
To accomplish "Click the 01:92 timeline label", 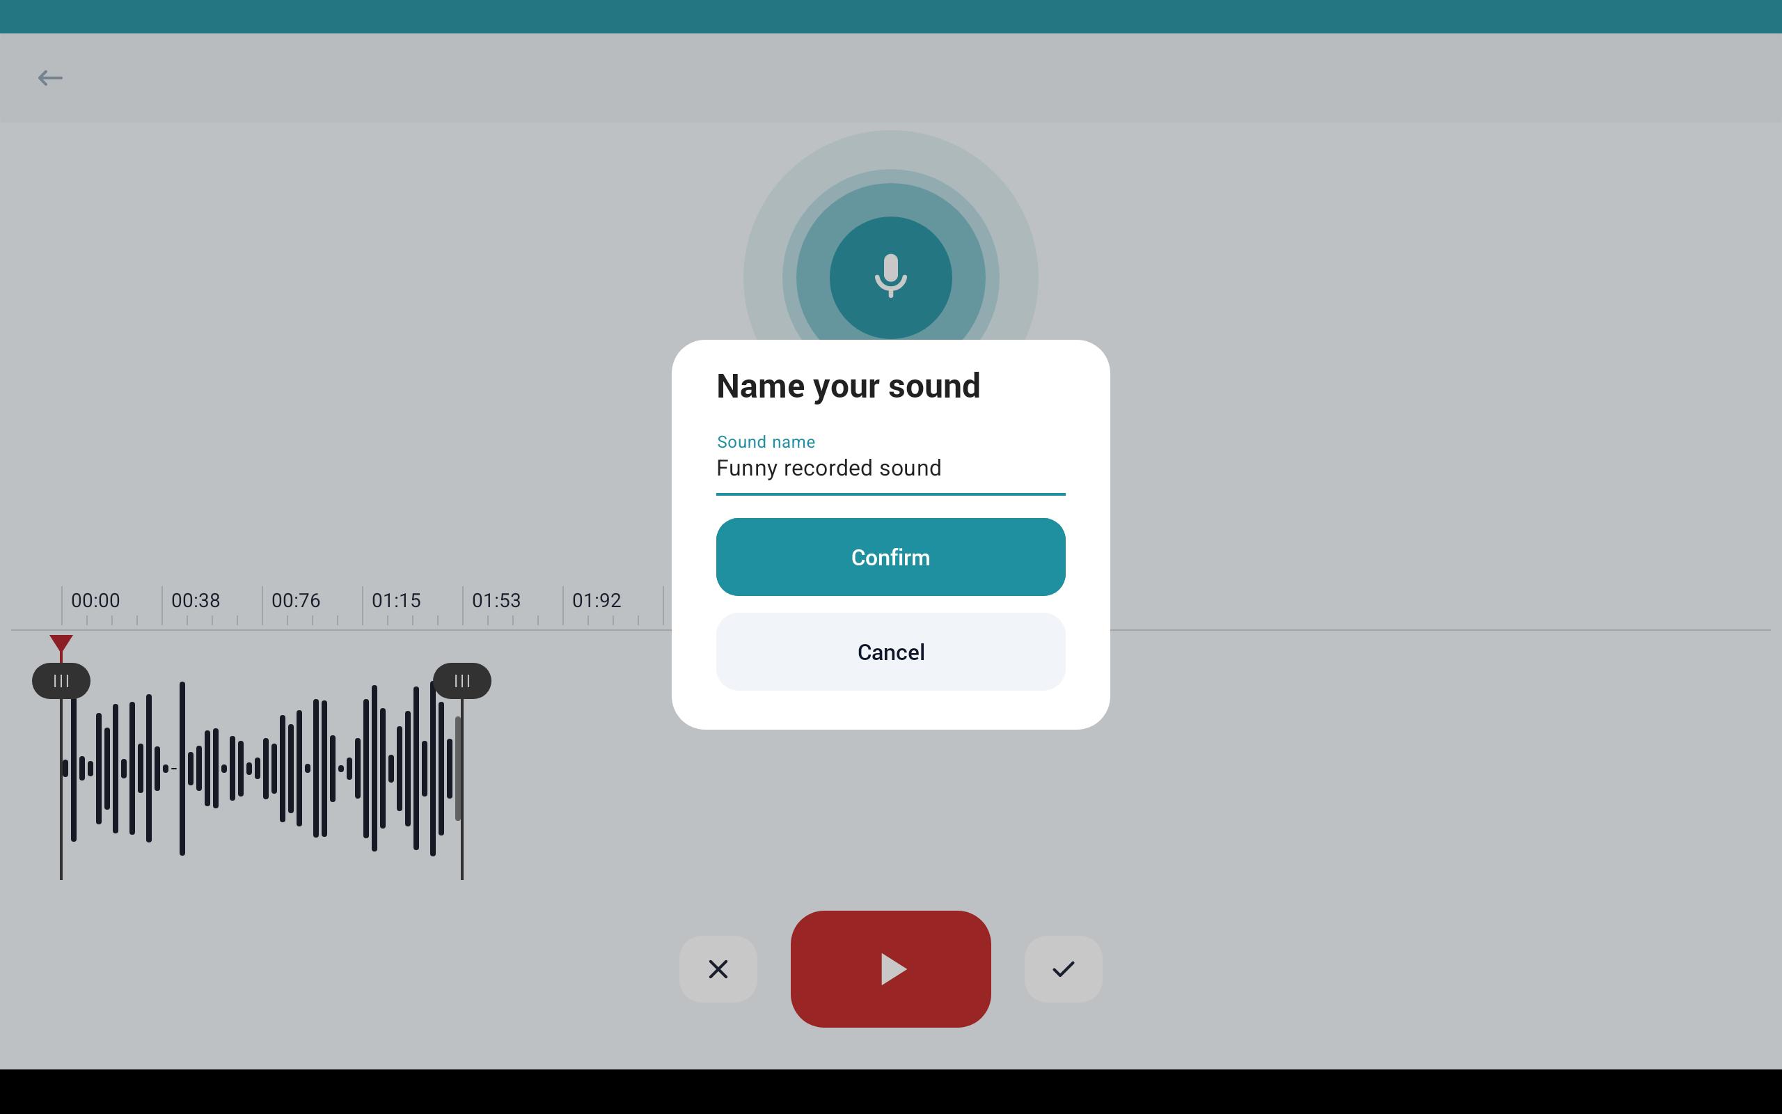I will click(x=597, y=600).
